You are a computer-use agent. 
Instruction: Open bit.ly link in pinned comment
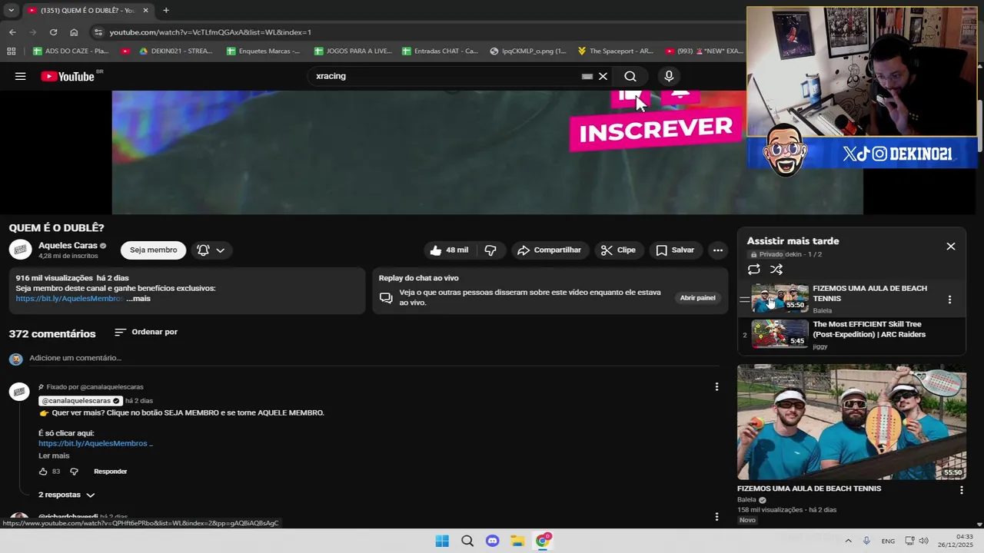point(95,443)
